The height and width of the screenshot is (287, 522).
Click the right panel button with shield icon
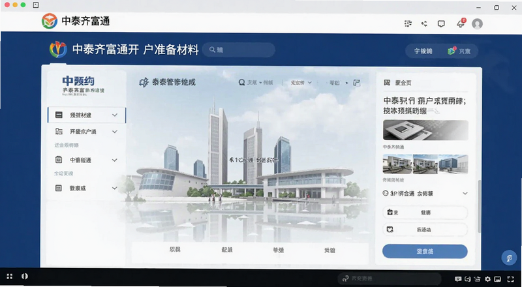click(425, 230)
